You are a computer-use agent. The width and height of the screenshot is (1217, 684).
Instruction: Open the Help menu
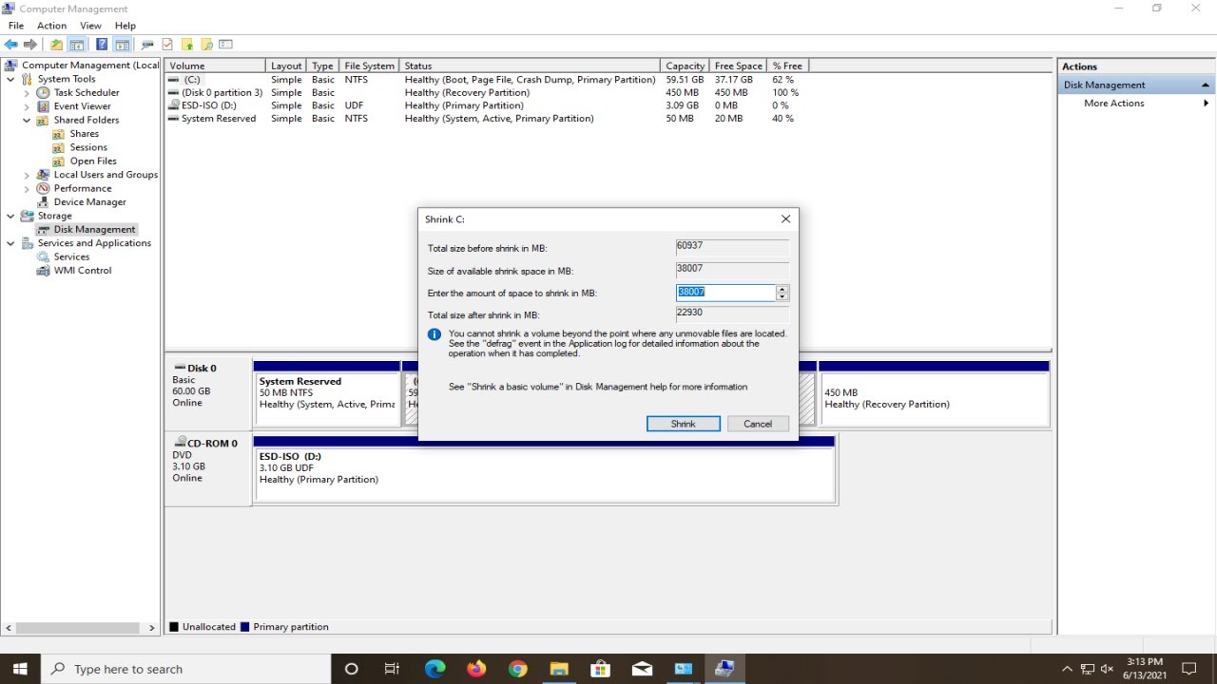[x=126, y=26]
